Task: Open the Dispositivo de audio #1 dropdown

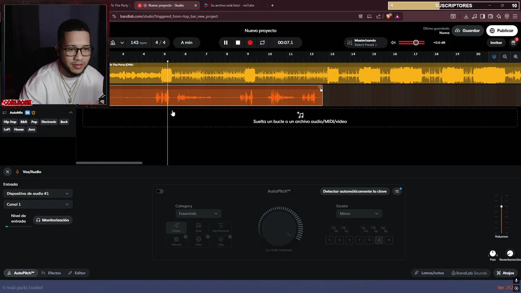Action: tap(38, 193)
